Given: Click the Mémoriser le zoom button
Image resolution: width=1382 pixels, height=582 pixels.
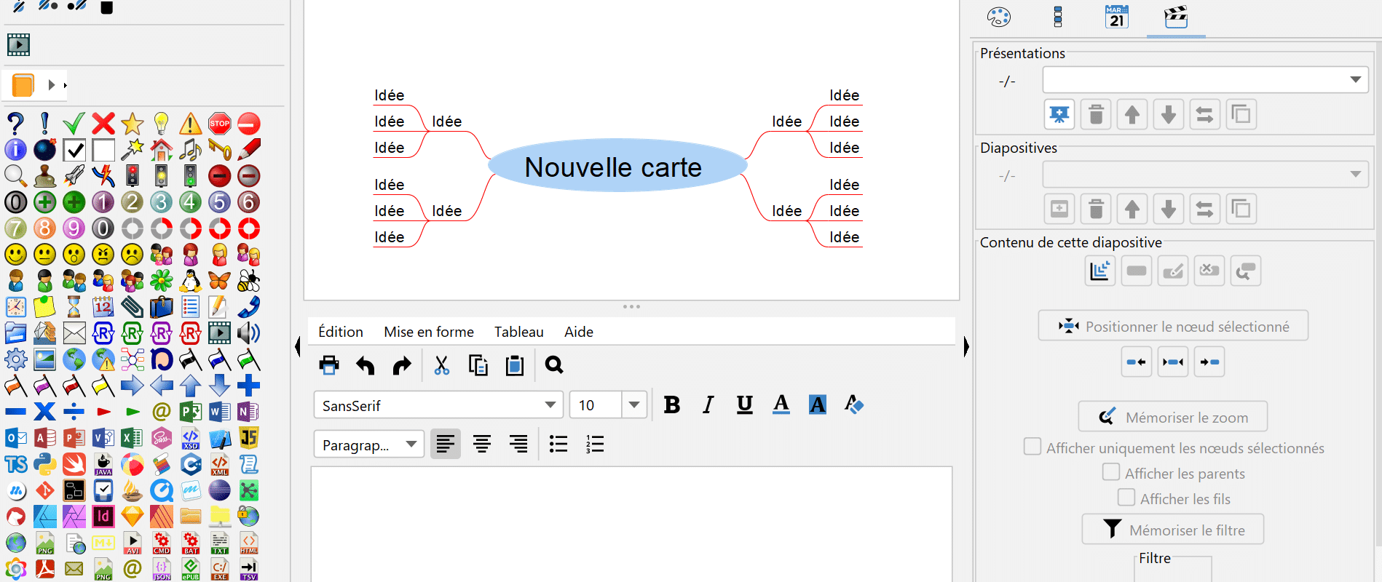Looking at the screenshot, I should click(x=1172, y=417).
